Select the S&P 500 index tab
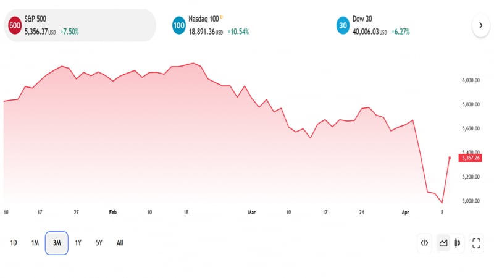Screen dimensions: 494x278 coord(80,25)
